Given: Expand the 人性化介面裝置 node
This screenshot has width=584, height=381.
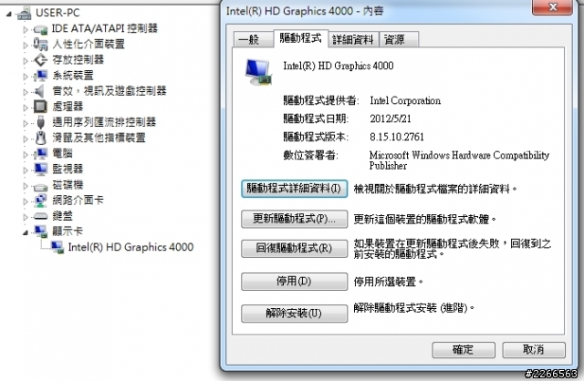Looking at the screenshot, I should [26, 45].
